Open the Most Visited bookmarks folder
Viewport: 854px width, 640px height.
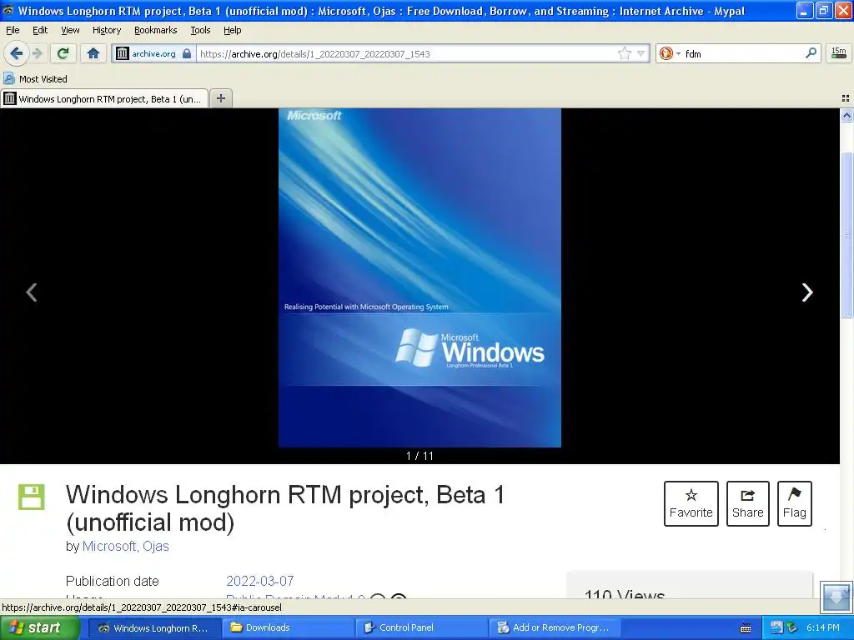[35, 79]
